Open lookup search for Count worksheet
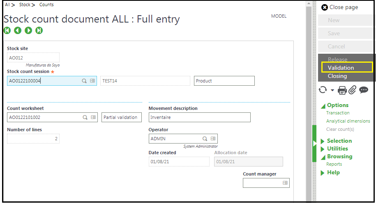376x203 pixels. tap(85, 117)
